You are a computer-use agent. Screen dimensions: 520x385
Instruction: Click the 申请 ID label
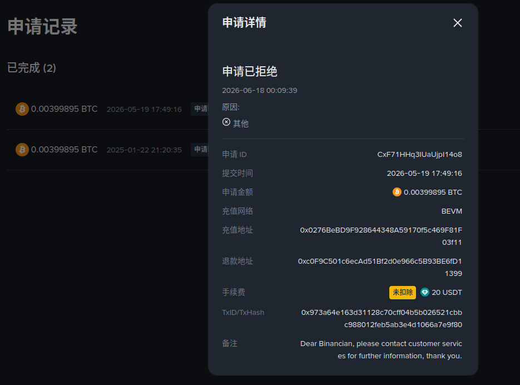(x=234, y=154)
